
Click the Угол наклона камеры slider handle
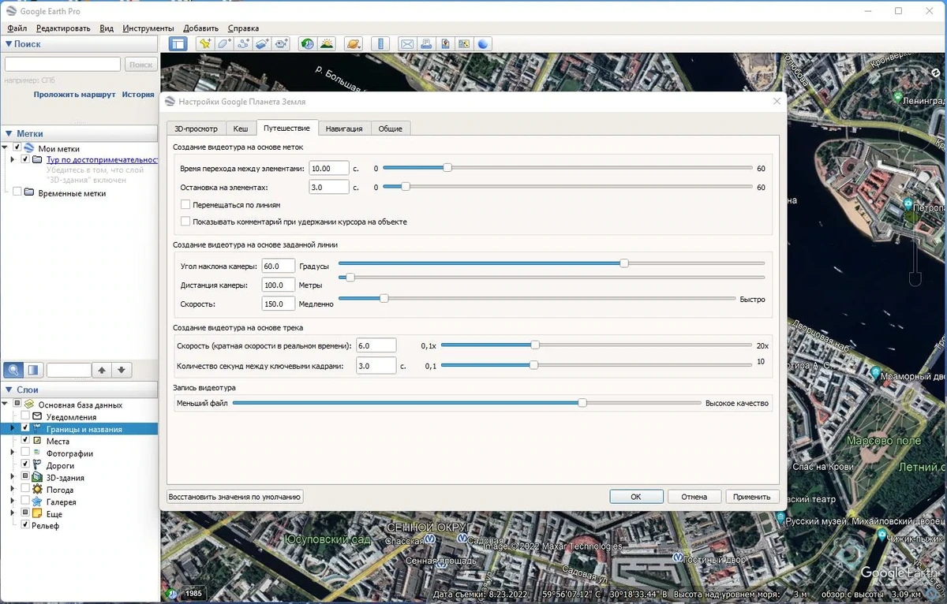pyautogui.click(x=624, y=263)
